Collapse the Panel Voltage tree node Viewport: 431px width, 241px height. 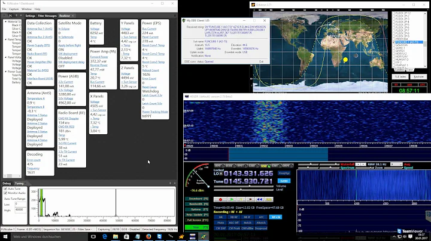pos(5,57)
